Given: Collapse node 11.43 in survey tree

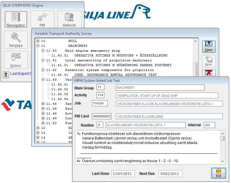Looking at the screenshot, I should click(x=43, y=79).
